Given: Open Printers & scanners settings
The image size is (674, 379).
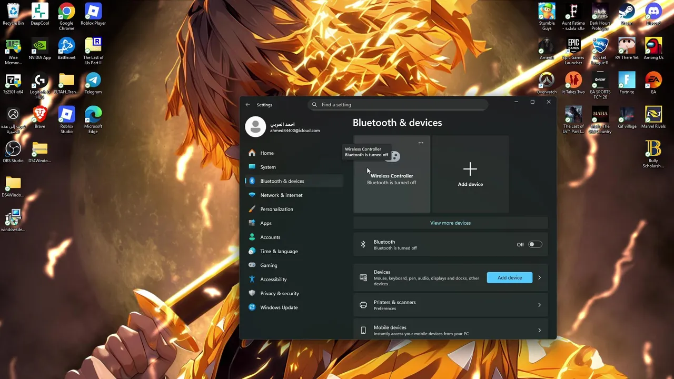Looking at the screenshot, I should pos(451,305).
